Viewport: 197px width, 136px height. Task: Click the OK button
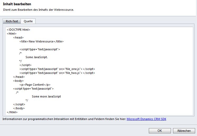point(160,131)
